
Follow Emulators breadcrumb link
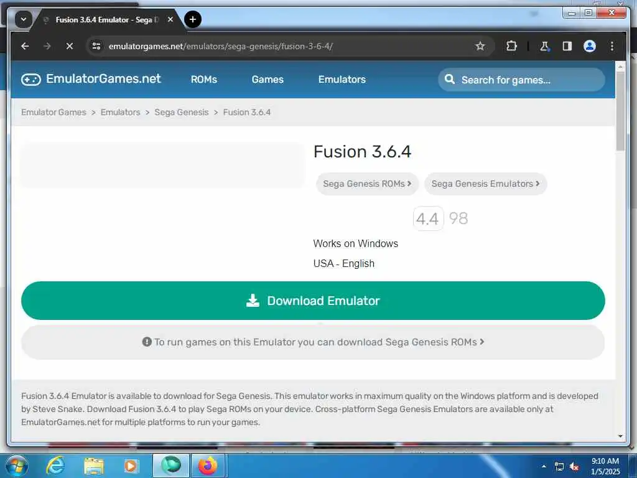(x=120, y=112)
